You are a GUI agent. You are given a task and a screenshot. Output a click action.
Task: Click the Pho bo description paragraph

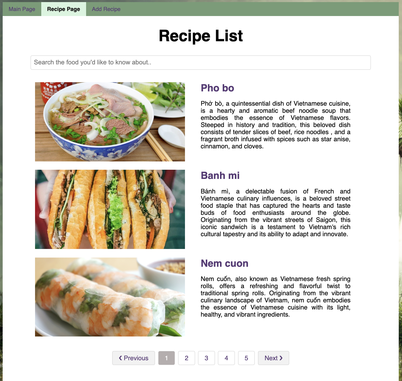tap(276, 125)
